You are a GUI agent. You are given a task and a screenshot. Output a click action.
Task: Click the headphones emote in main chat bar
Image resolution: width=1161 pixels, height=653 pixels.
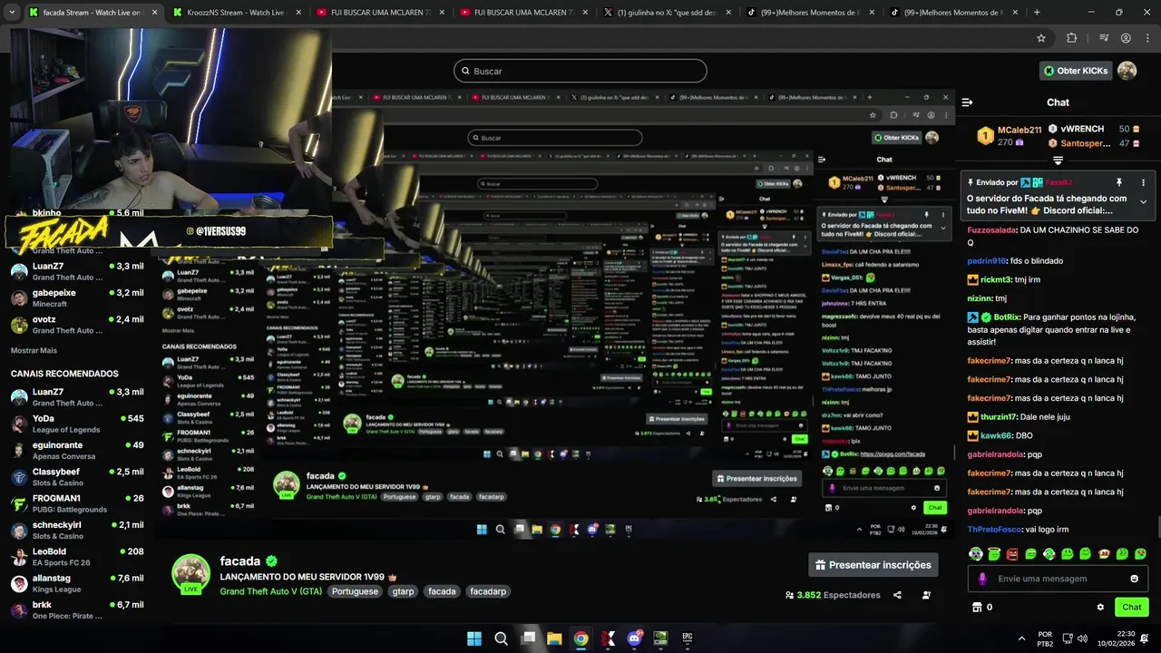tap(976, 553)
